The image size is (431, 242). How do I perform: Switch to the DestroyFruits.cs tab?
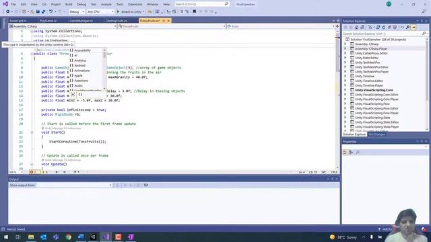pyautogui.click(x=116, y=21)
